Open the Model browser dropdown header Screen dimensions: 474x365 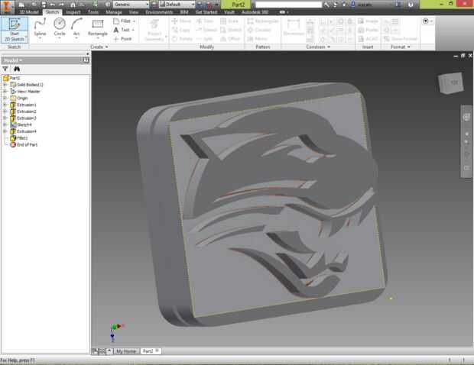[12, 60]
